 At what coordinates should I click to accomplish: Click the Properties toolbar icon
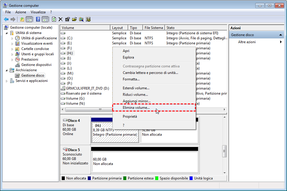click(67, 19)
